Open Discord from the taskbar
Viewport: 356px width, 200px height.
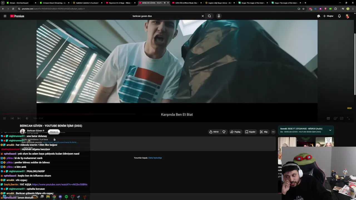pyautogui.click(x=60, y=197)
